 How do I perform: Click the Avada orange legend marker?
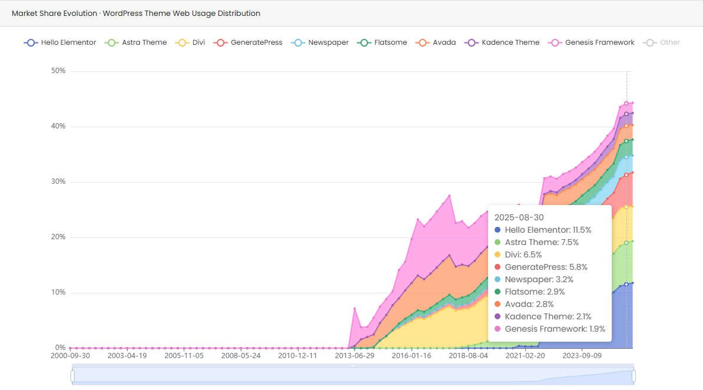click(421, 42)
